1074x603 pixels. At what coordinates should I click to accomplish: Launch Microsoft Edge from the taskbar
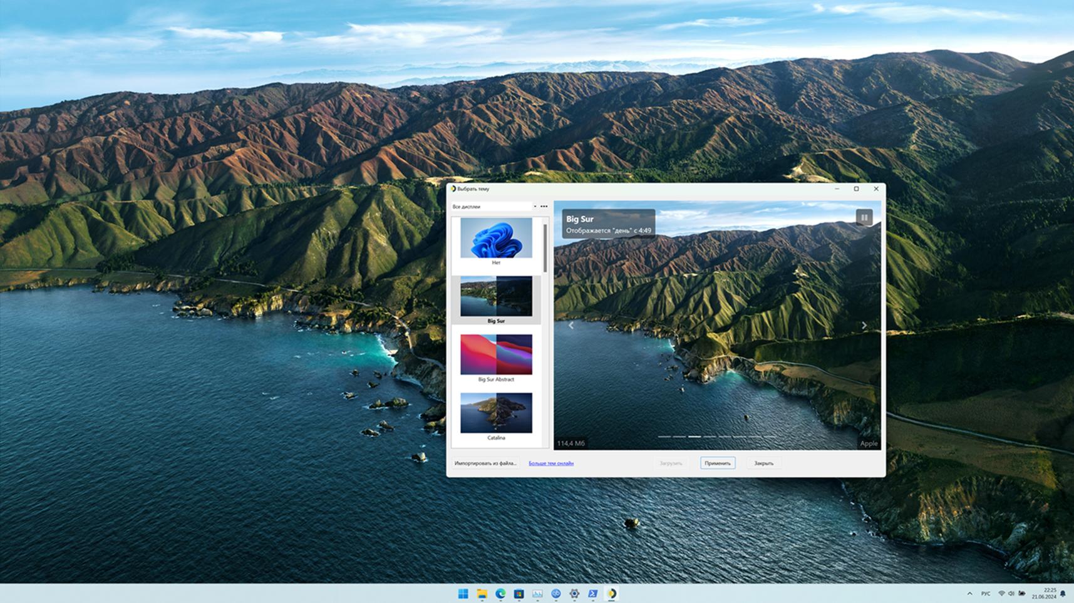[x=500, y=594]
